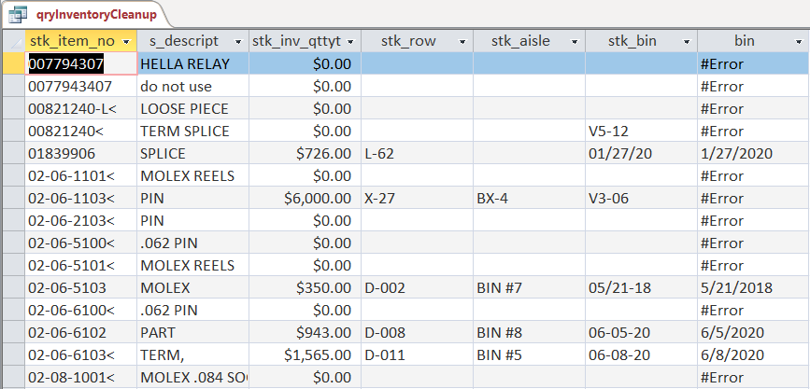Click the query icon on the qryInventoryCleanup tab
This screenshot has height=389, width=810.
click(x=18, y=14)
